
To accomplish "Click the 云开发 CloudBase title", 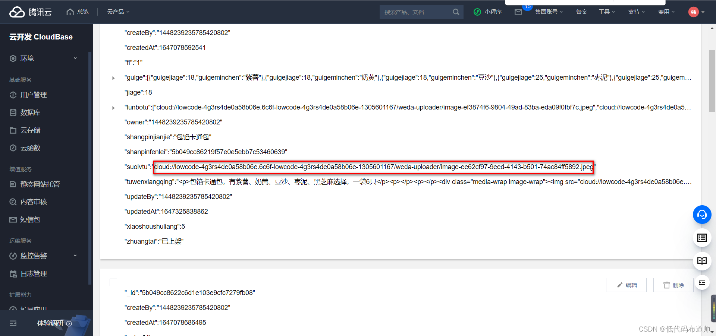I will 41,37.
